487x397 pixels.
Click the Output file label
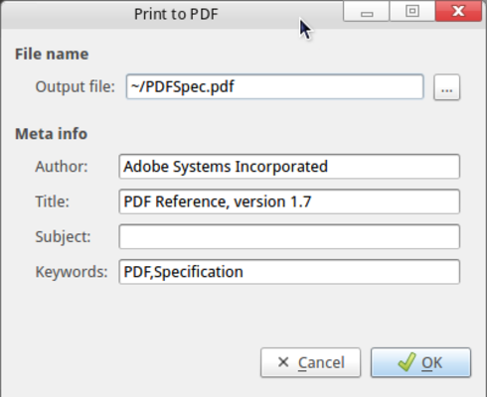click(x=76, y=86)
